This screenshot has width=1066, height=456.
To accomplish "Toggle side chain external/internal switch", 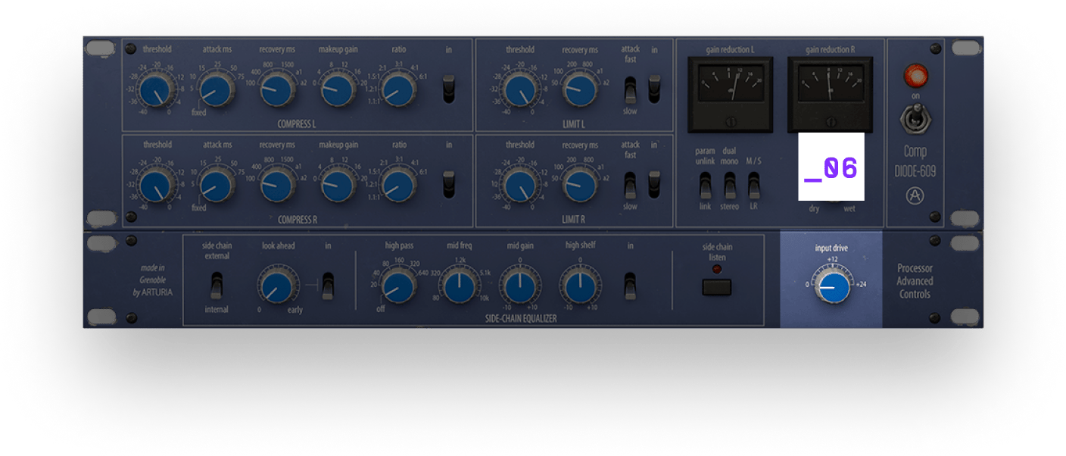I will point(217,286).
